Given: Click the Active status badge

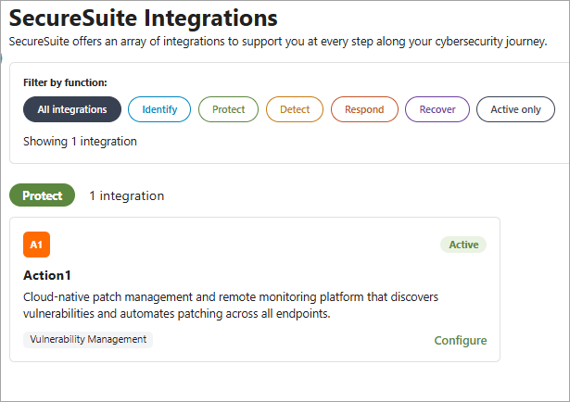Looking at the screenshot, I should (463, 245).
